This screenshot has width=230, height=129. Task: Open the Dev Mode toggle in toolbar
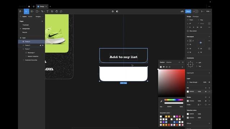[195, 11]
